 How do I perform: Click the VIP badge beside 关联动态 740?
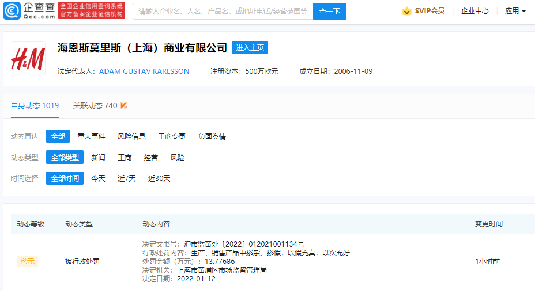point(124,106)
